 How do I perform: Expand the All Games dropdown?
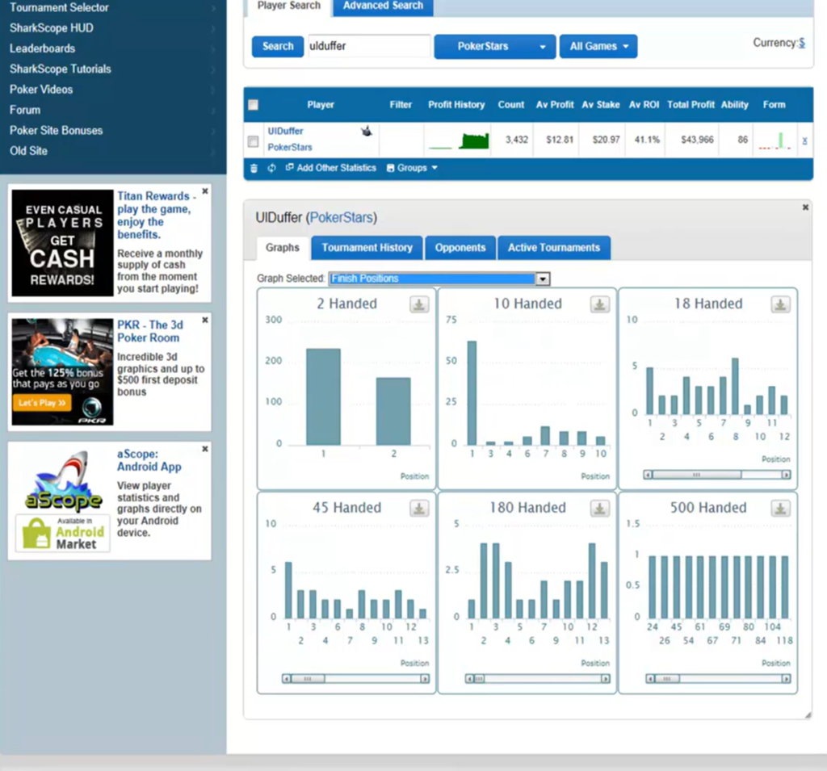coord(598,47)
